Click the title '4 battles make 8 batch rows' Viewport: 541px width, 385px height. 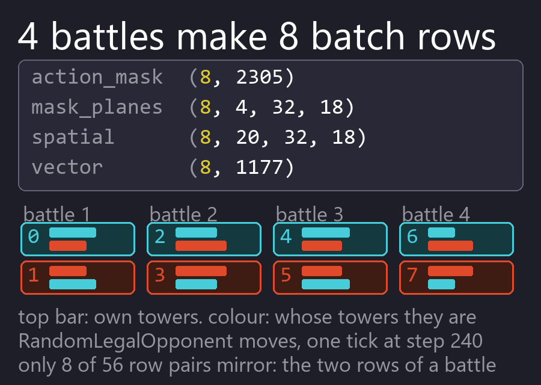point(257,37)
